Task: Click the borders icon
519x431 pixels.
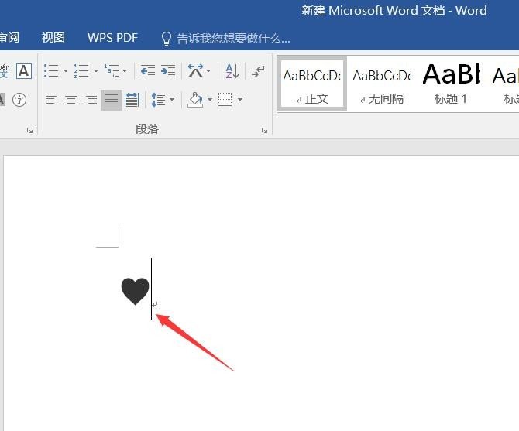Action: tap(225, 100)
